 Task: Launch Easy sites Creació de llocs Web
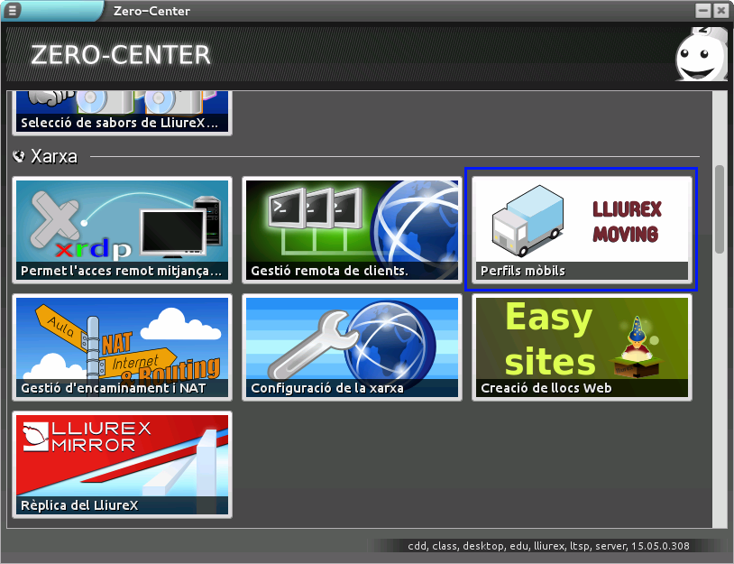click(x=582, y=347)
